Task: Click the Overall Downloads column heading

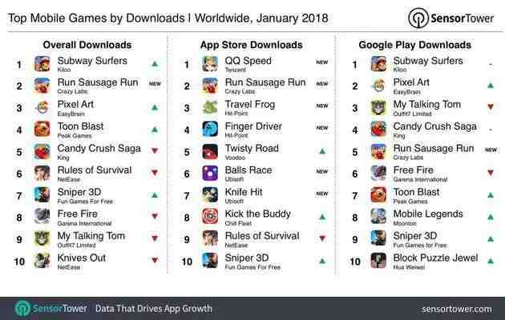Action: click(x=87, y=45)
